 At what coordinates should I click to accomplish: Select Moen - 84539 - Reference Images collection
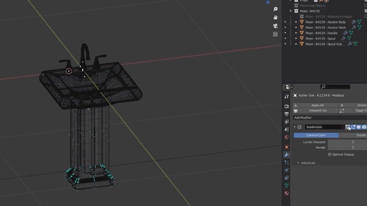[x=329, y=16]
